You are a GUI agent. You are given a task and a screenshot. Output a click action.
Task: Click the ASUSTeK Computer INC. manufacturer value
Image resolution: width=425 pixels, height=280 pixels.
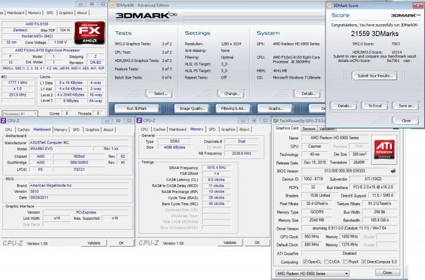(79, 142)
